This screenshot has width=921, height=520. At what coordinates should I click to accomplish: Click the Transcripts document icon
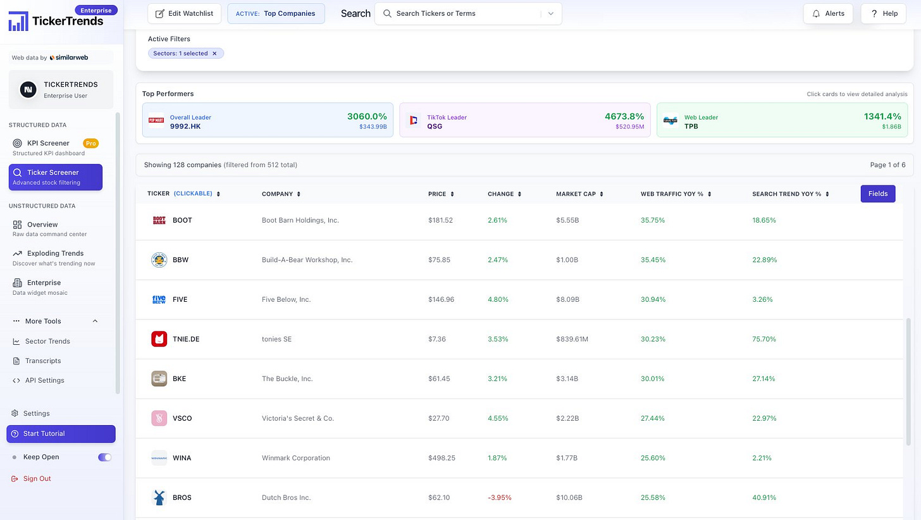coord(16,361)
